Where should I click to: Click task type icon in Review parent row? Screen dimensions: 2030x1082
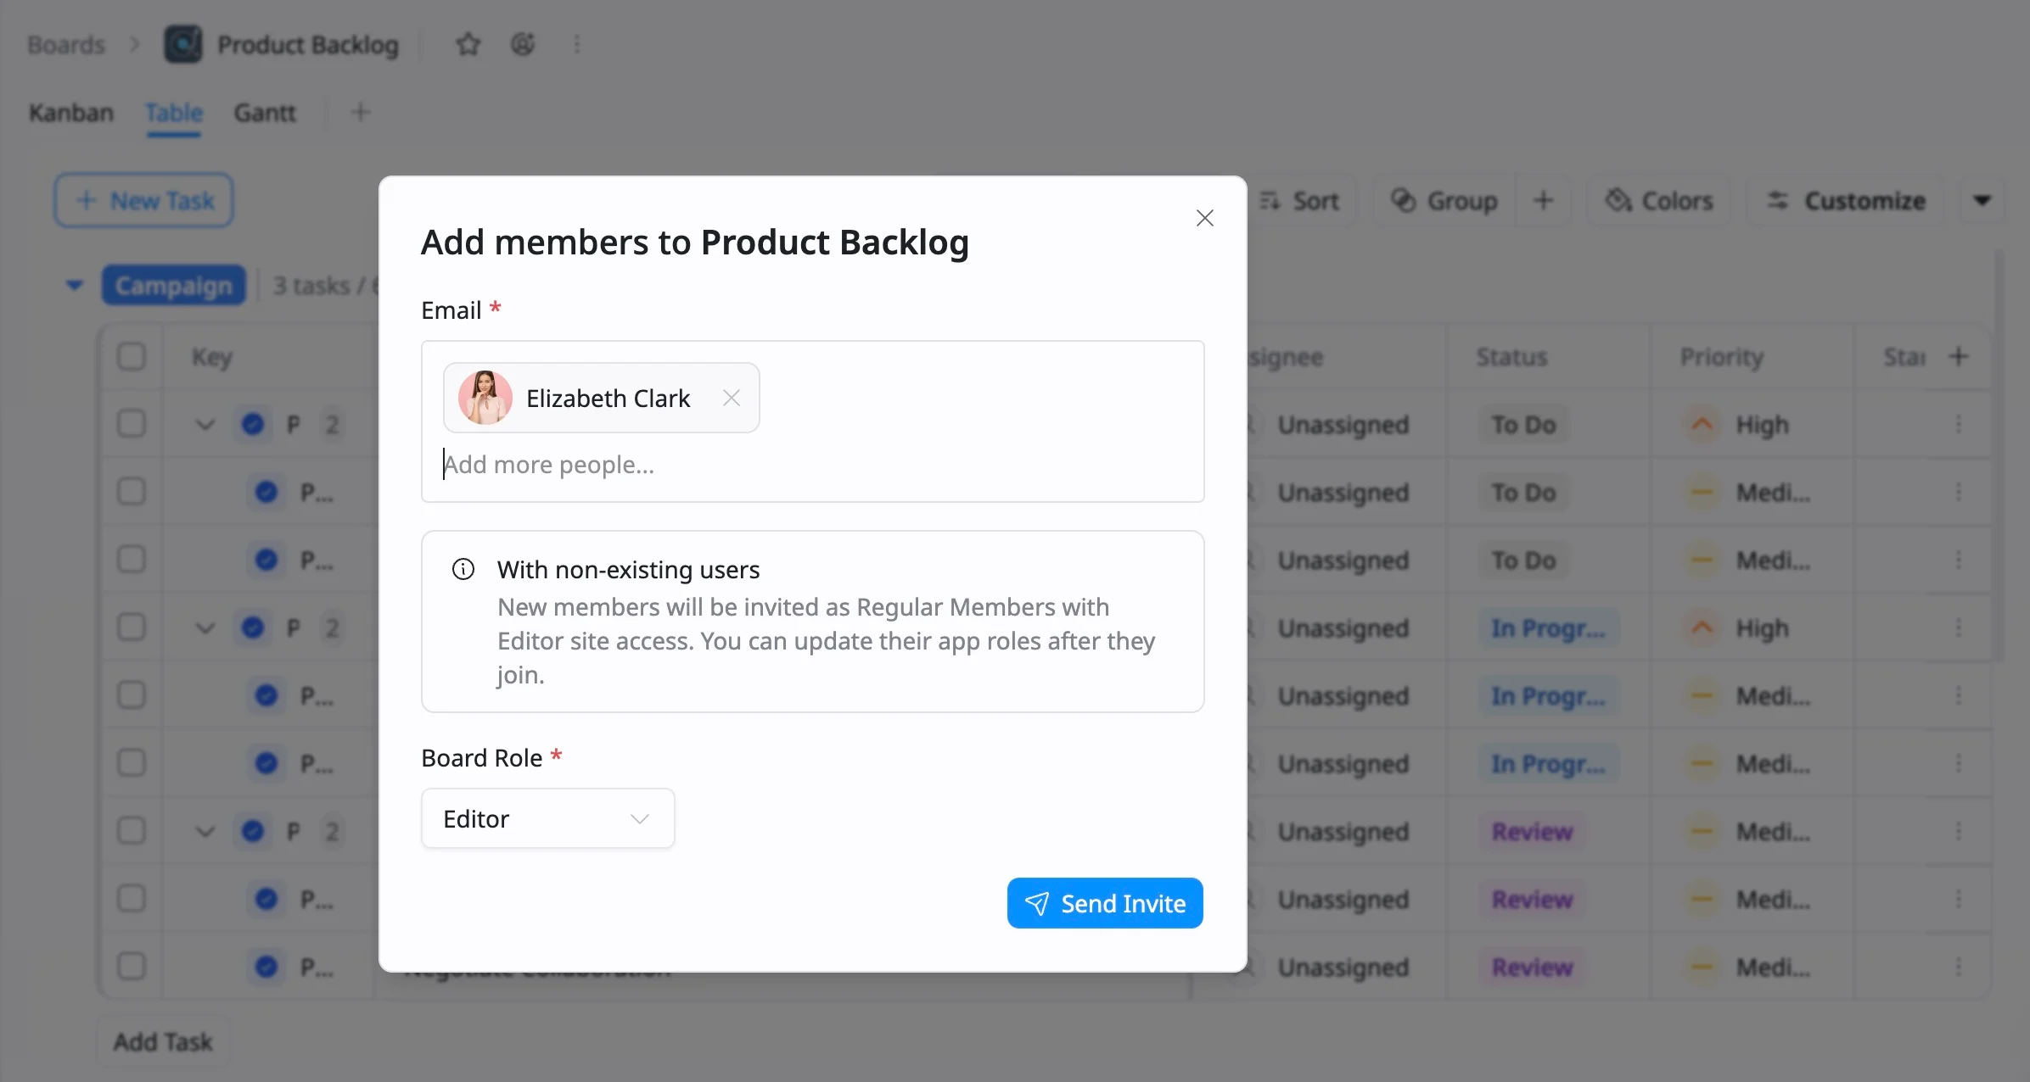[253, 831]
